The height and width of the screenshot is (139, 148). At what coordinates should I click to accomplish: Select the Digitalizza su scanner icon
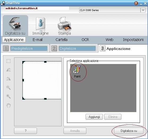15,23
